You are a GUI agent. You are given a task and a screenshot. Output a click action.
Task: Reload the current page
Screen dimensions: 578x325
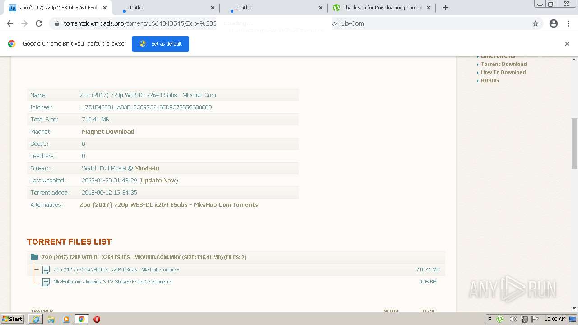coord(39,23)
